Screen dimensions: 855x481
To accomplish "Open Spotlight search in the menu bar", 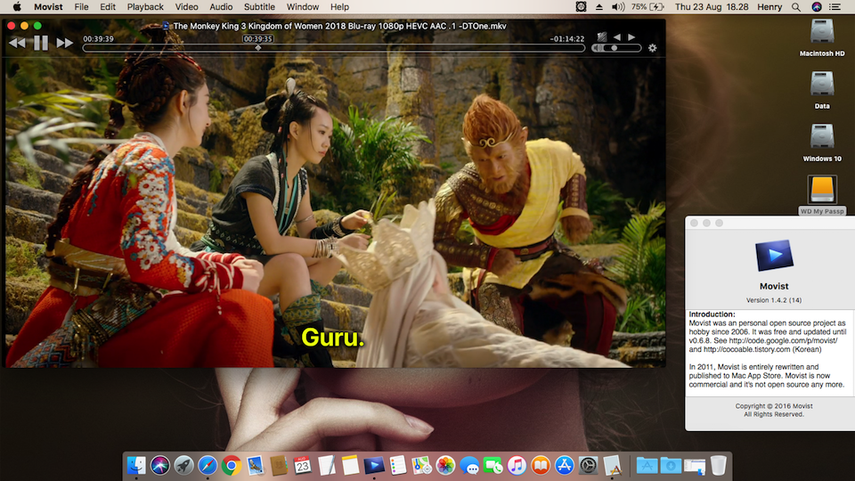I will 796,7.
